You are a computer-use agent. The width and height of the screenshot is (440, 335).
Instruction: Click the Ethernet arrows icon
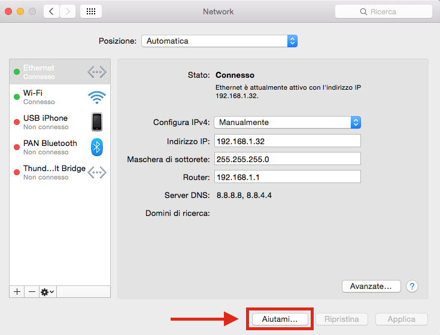coord(97,72)
